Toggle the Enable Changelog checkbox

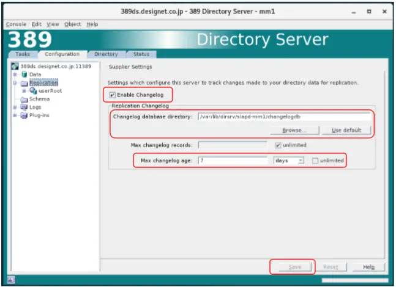(111, 95)
